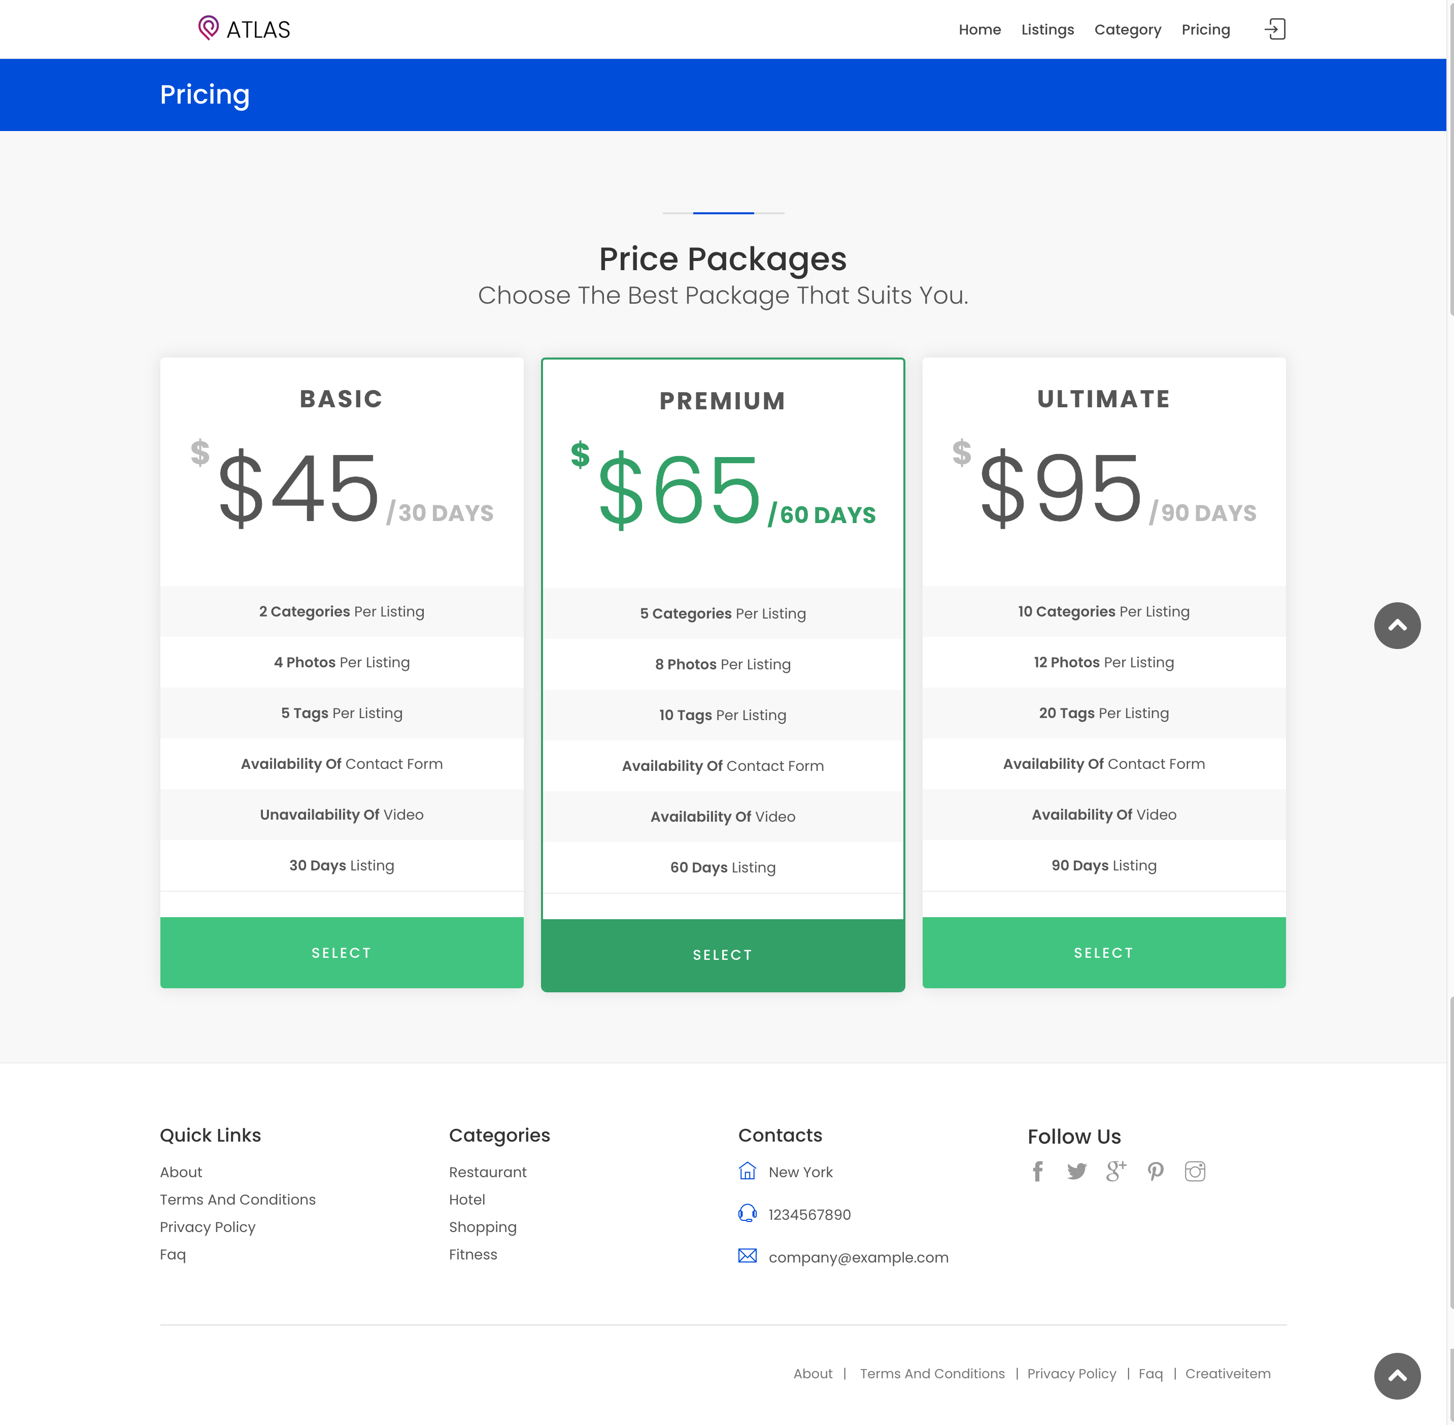
Task: Select the Ultimate plan SELECT button
Action: click(x=1103, y=951)
